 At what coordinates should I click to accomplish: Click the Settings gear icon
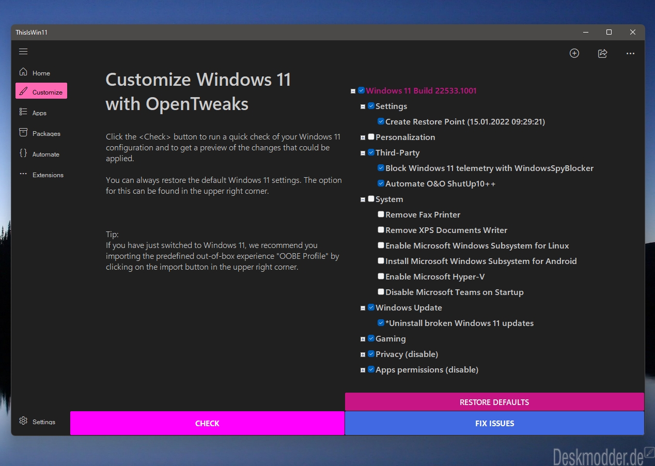(23, 421)
